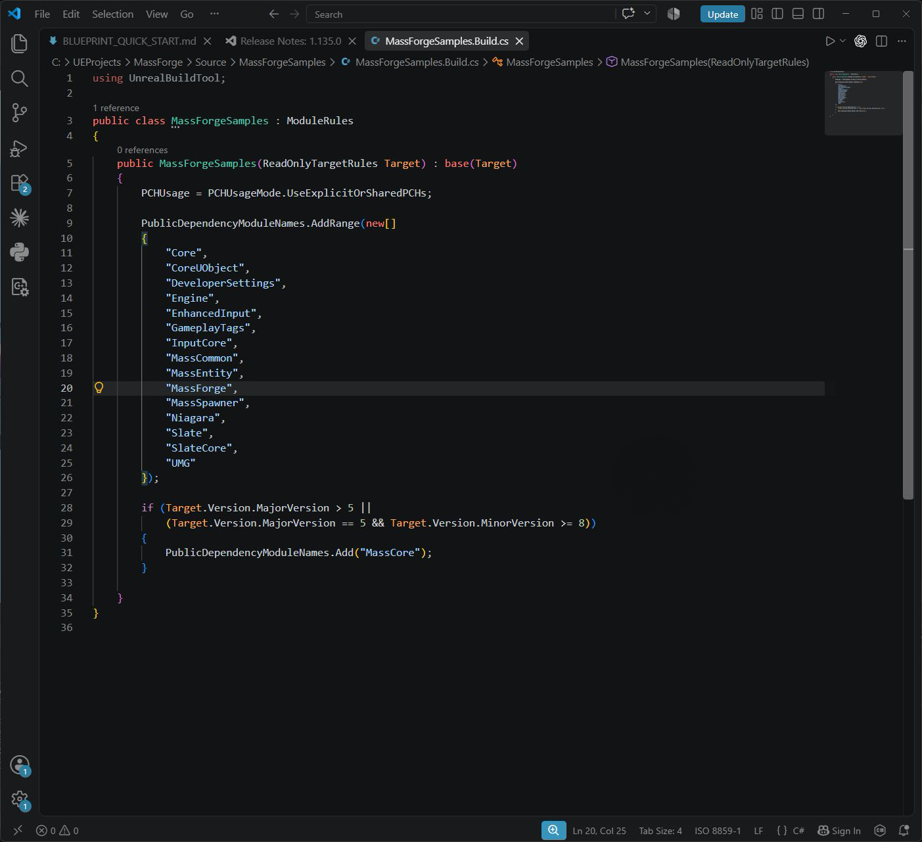Open the Manage gear menu
Screen dimensions: 922x842
coord(20,800)
